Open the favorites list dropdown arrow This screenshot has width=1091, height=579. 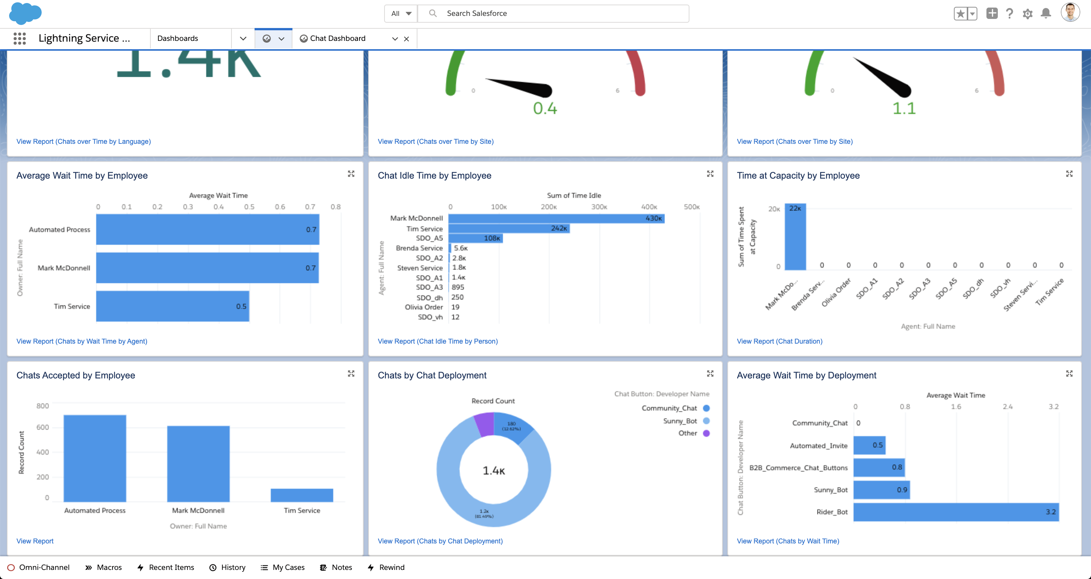972,14
